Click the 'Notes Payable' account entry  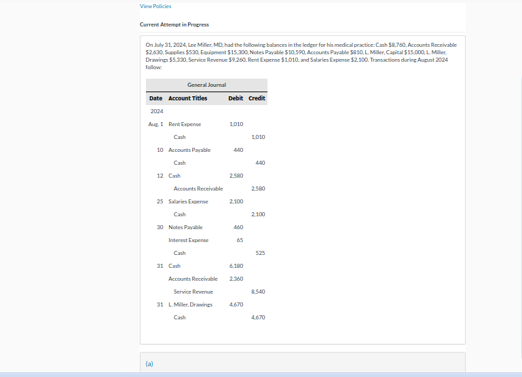[185, 227]
